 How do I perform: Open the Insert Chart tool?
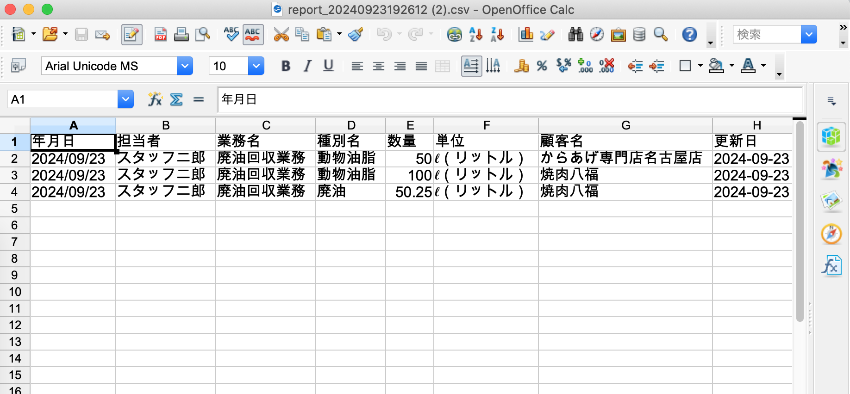pos(526,35)
